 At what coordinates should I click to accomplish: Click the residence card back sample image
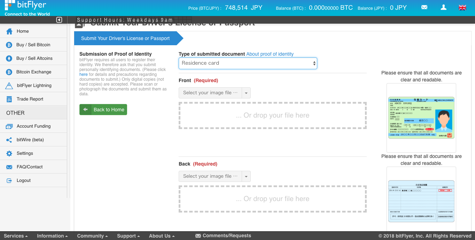tap(421, 201)
